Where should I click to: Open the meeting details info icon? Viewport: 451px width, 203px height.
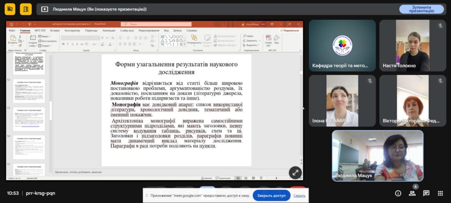(398, 193)
